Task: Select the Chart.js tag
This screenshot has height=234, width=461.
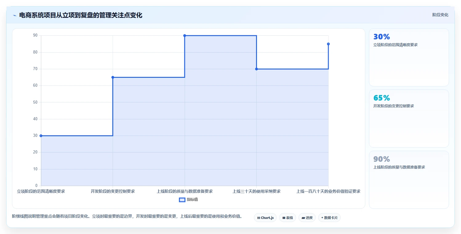Action: [265, 218]
